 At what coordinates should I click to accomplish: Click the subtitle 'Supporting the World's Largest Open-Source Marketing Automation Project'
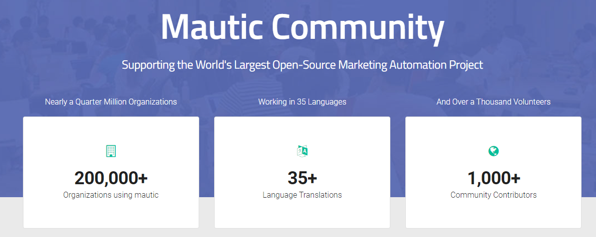(302, 64)
